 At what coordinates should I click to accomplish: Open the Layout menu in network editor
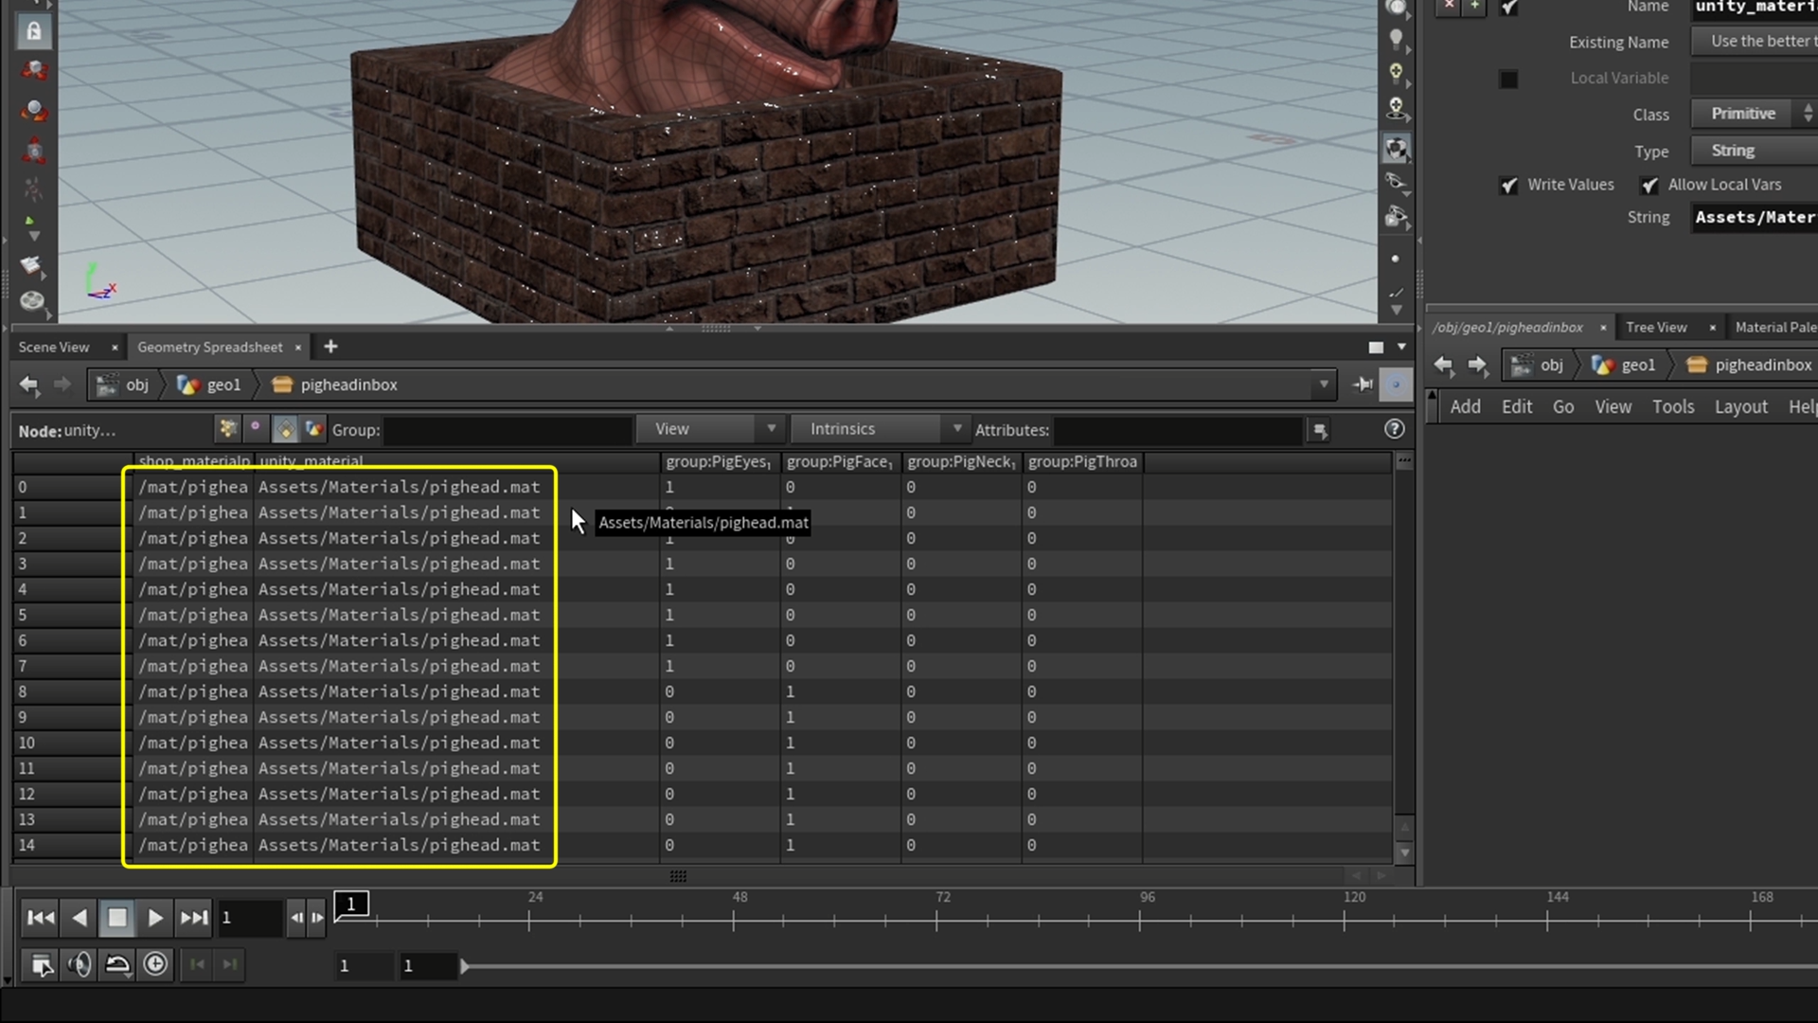[x=1740, y=406]
